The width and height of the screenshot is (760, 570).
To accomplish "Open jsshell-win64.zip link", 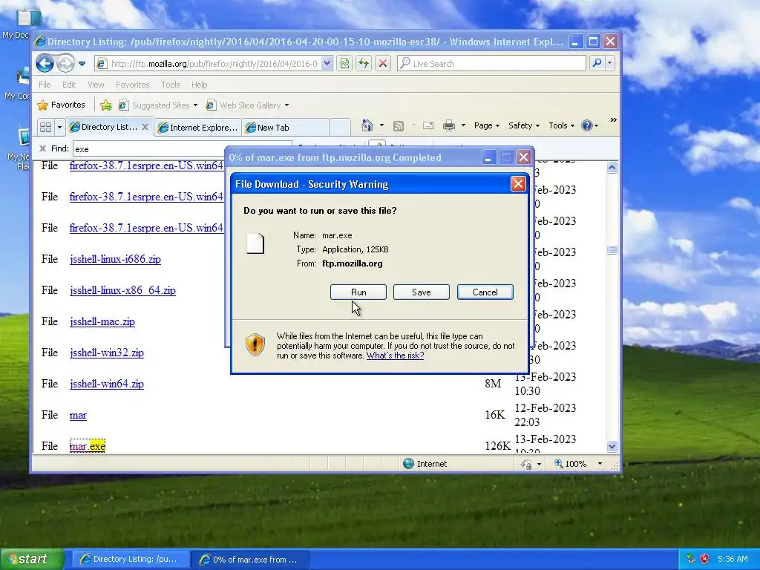I will (107, 384).
